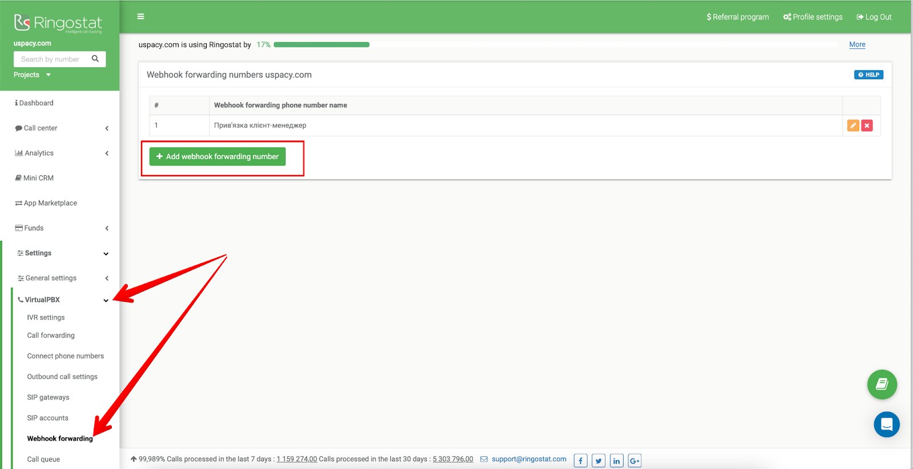Viewport: 913px width, 469px height.
Task: Open Profile settings
Action: [x=813, y=17]
